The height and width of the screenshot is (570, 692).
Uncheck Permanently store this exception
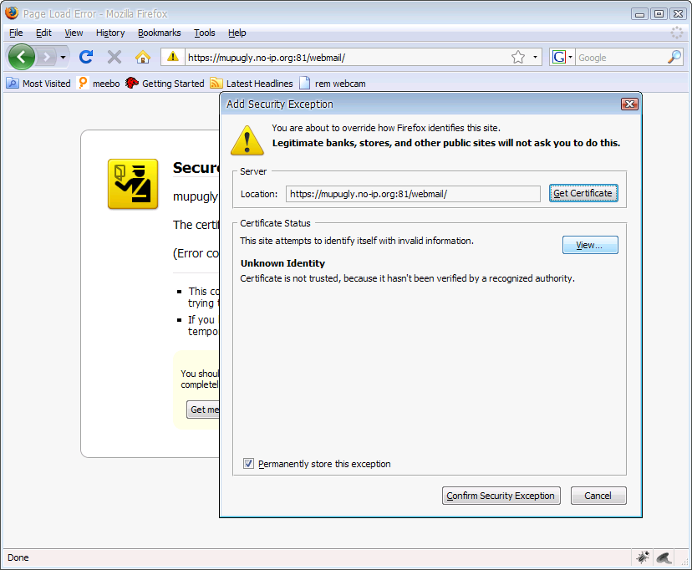[x=249, y=464]
